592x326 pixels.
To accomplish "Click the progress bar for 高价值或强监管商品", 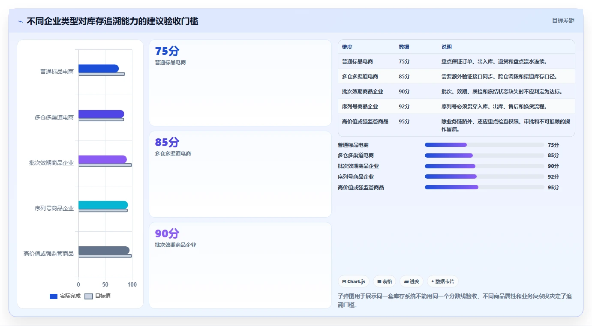I will pos(484,187).
